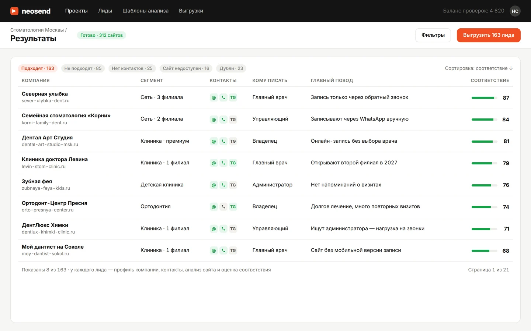531x331 pixels.
Task: Open the Сортировка: соответствие dropdown
Action: click(x=479, y=68)
